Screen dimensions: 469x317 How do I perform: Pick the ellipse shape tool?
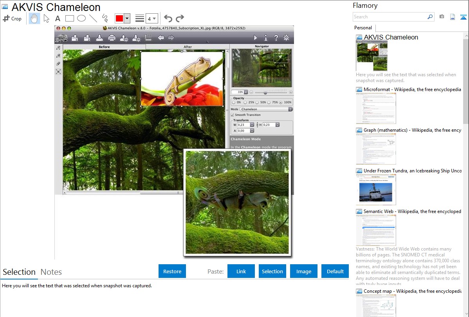pos(81,18)
